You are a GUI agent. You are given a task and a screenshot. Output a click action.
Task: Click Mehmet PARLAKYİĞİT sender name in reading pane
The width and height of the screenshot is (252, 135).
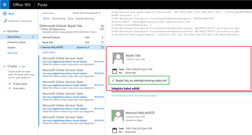click(140, 113)
